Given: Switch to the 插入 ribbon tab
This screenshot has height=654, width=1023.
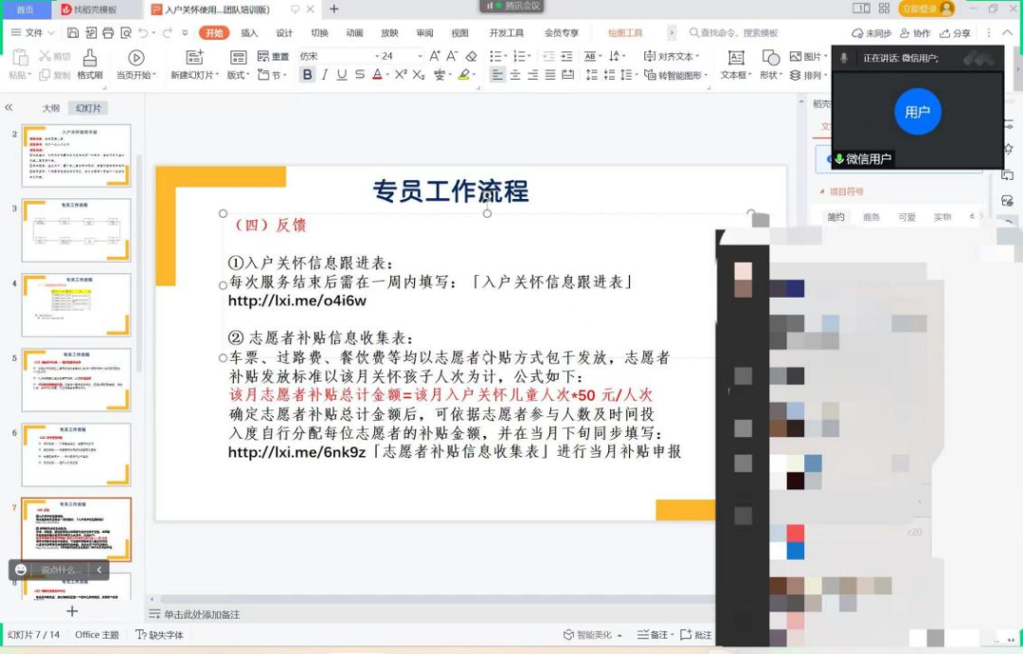Looking at the screenshot, I should pyautogui.click(x=252, y=33).
